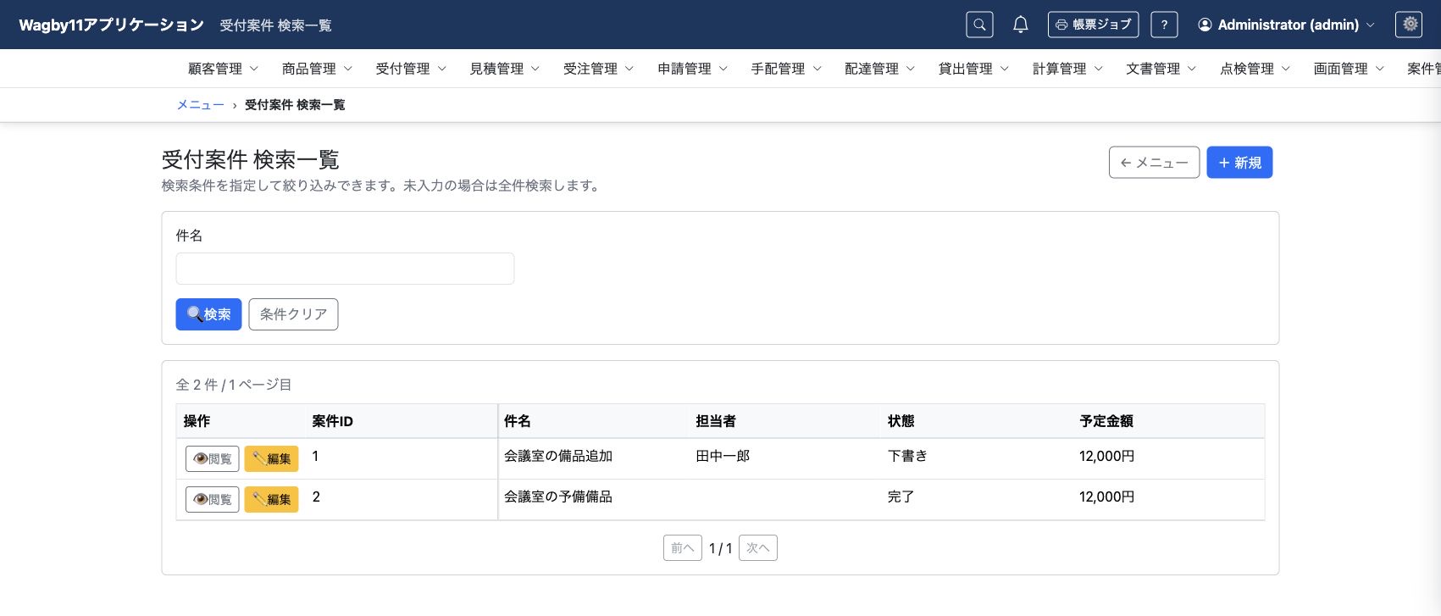
Task: Open the 顧客管理 menu
Action: point(223,69)
